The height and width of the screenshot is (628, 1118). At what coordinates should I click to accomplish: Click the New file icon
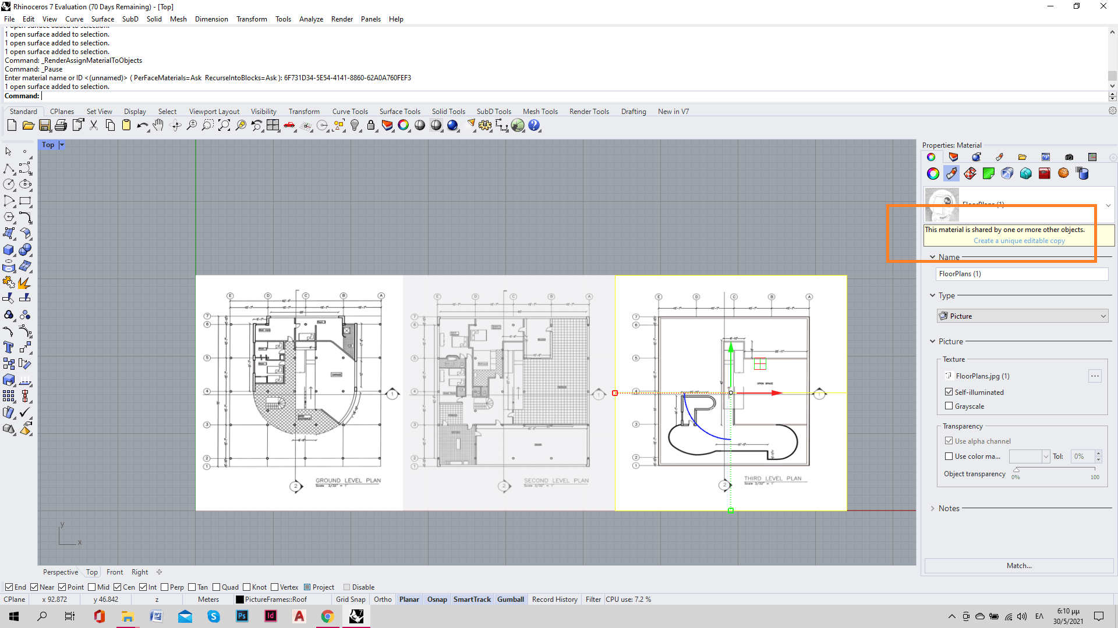[12, 125]
